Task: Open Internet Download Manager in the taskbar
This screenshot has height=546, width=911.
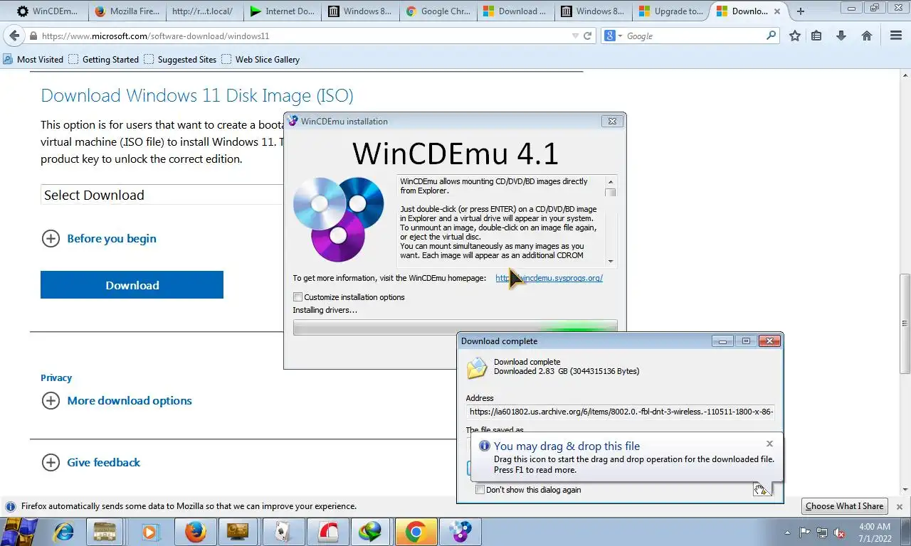Action: pos(372,532)
